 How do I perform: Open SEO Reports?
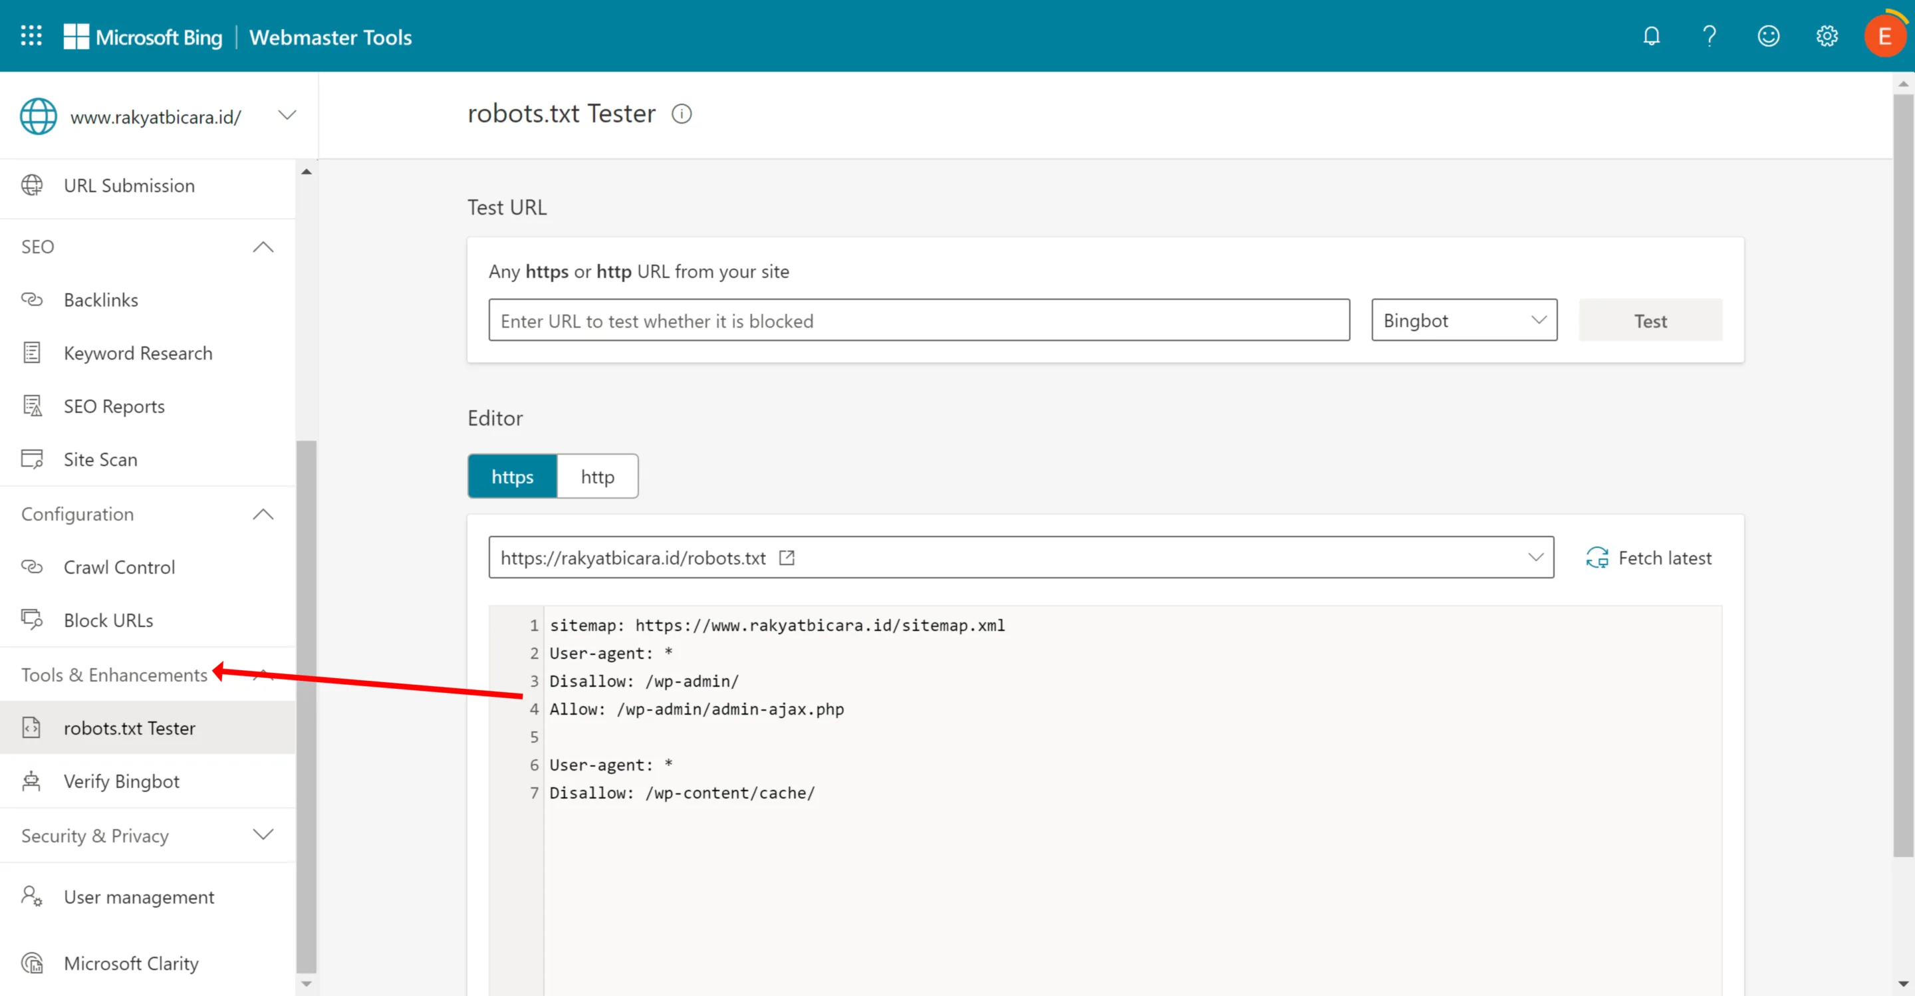114,406
